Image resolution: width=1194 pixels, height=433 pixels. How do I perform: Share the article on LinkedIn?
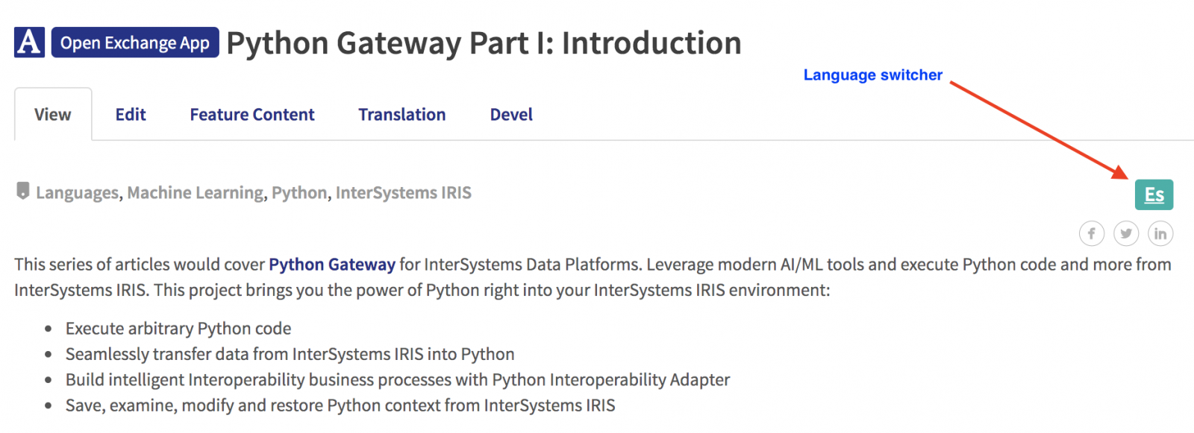tap(1160, 234)
